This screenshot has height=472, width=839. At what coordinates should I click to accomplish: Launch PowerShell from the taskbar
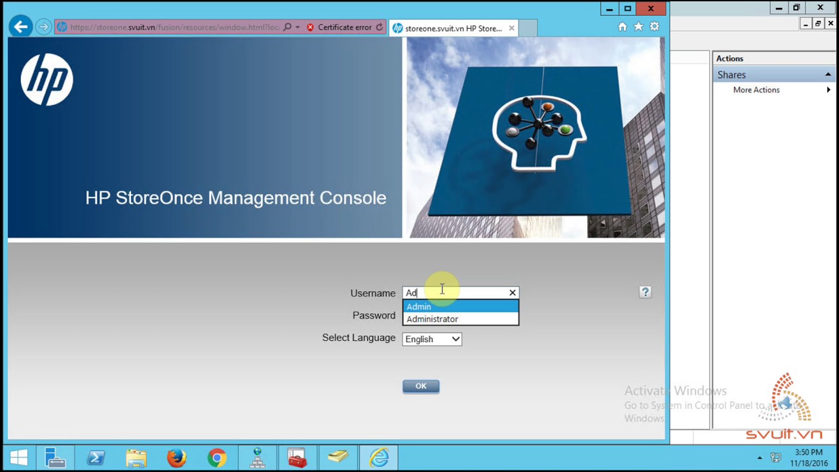96,457
